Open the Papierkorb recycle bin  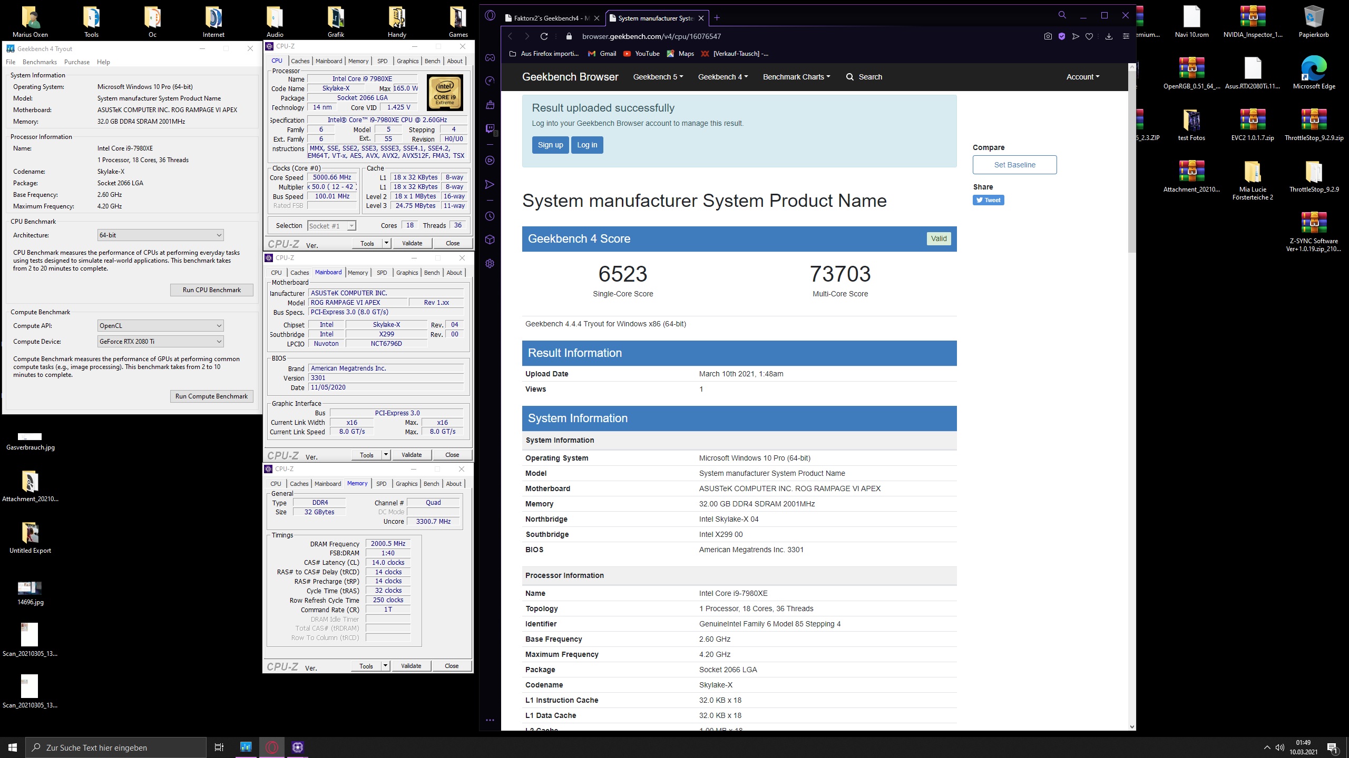click(1314, 22)
